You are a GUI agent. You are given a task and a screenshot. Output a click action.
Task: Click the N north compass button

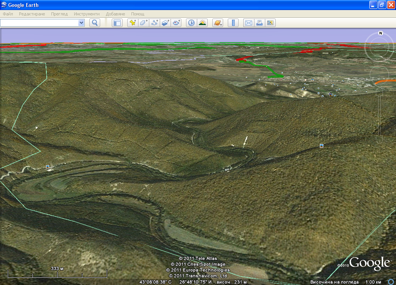pos(381,33)
